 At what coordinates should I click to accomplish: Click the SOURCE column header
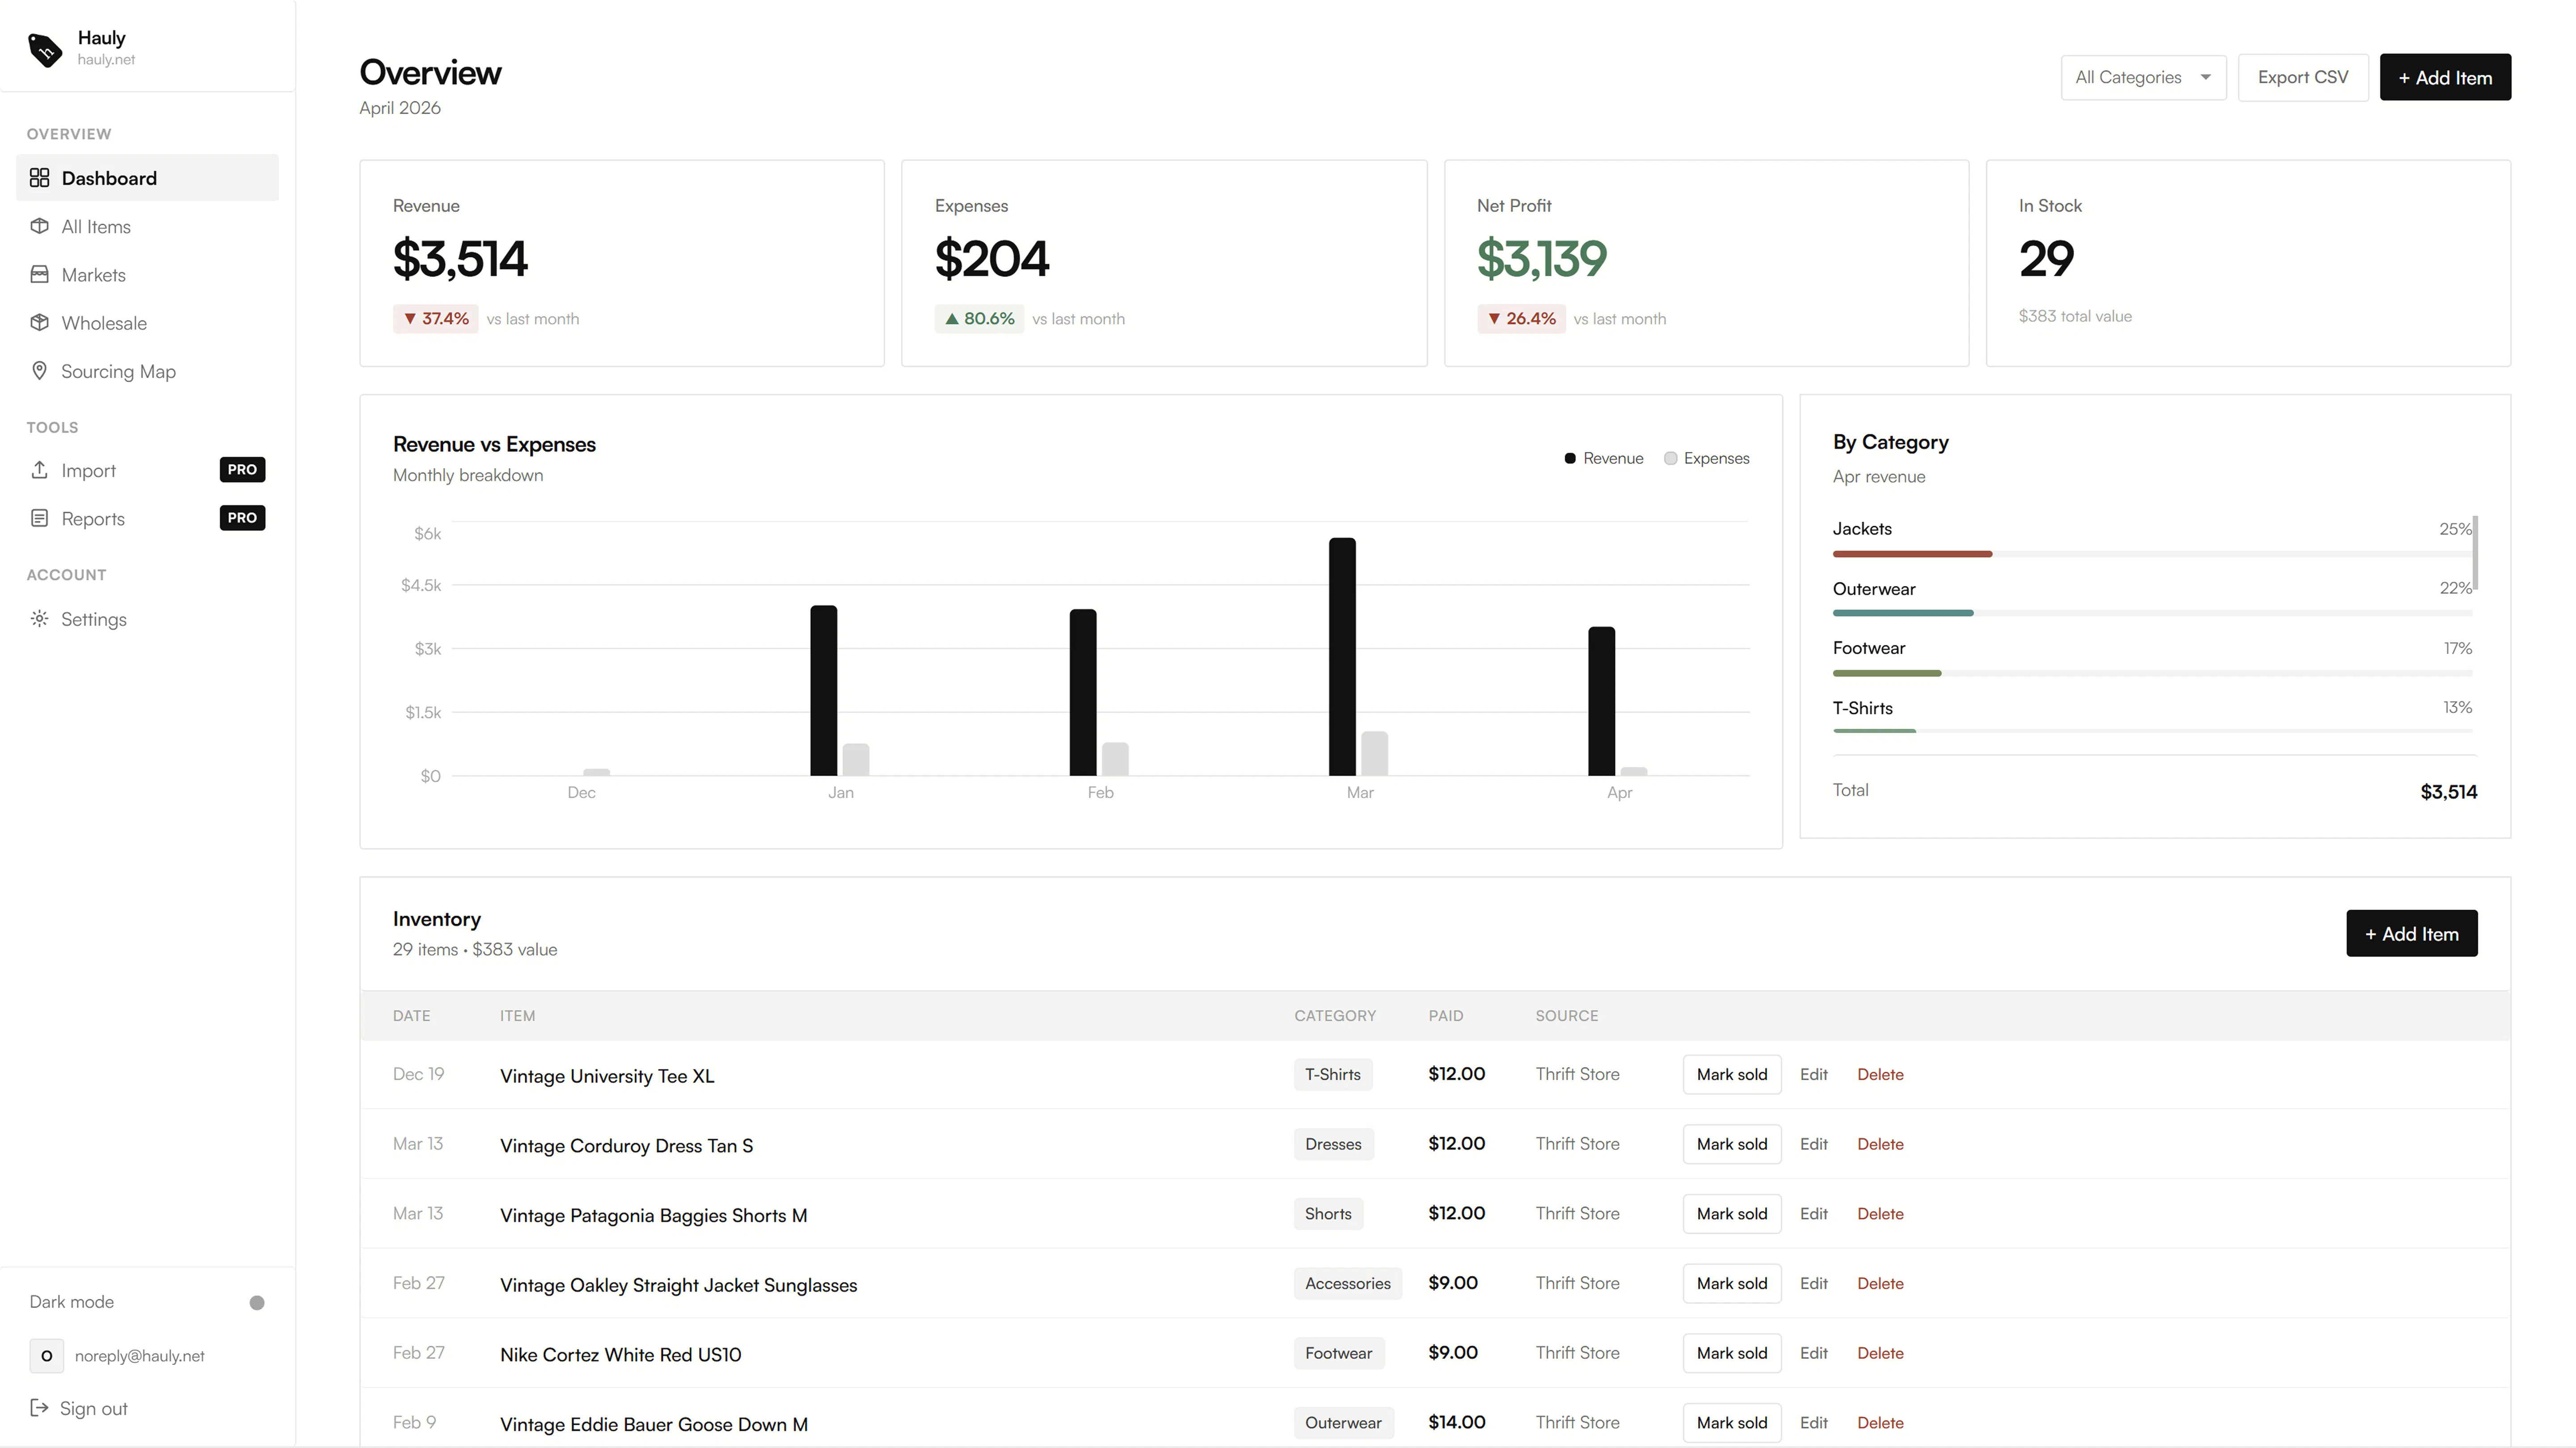click(1567, 1015)
